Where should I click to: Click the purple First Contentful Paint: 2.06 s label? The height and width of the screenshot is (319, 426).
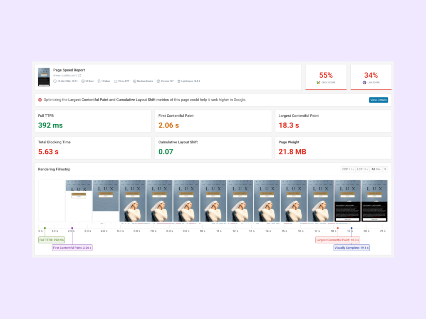(x=72, y=248)
